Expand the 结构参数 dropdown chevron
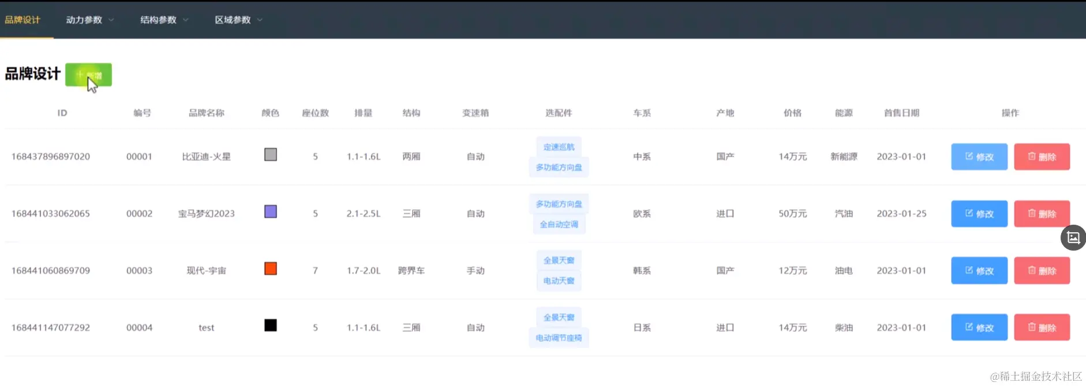Screen dimensions: 1086x386 pos(186,20)
